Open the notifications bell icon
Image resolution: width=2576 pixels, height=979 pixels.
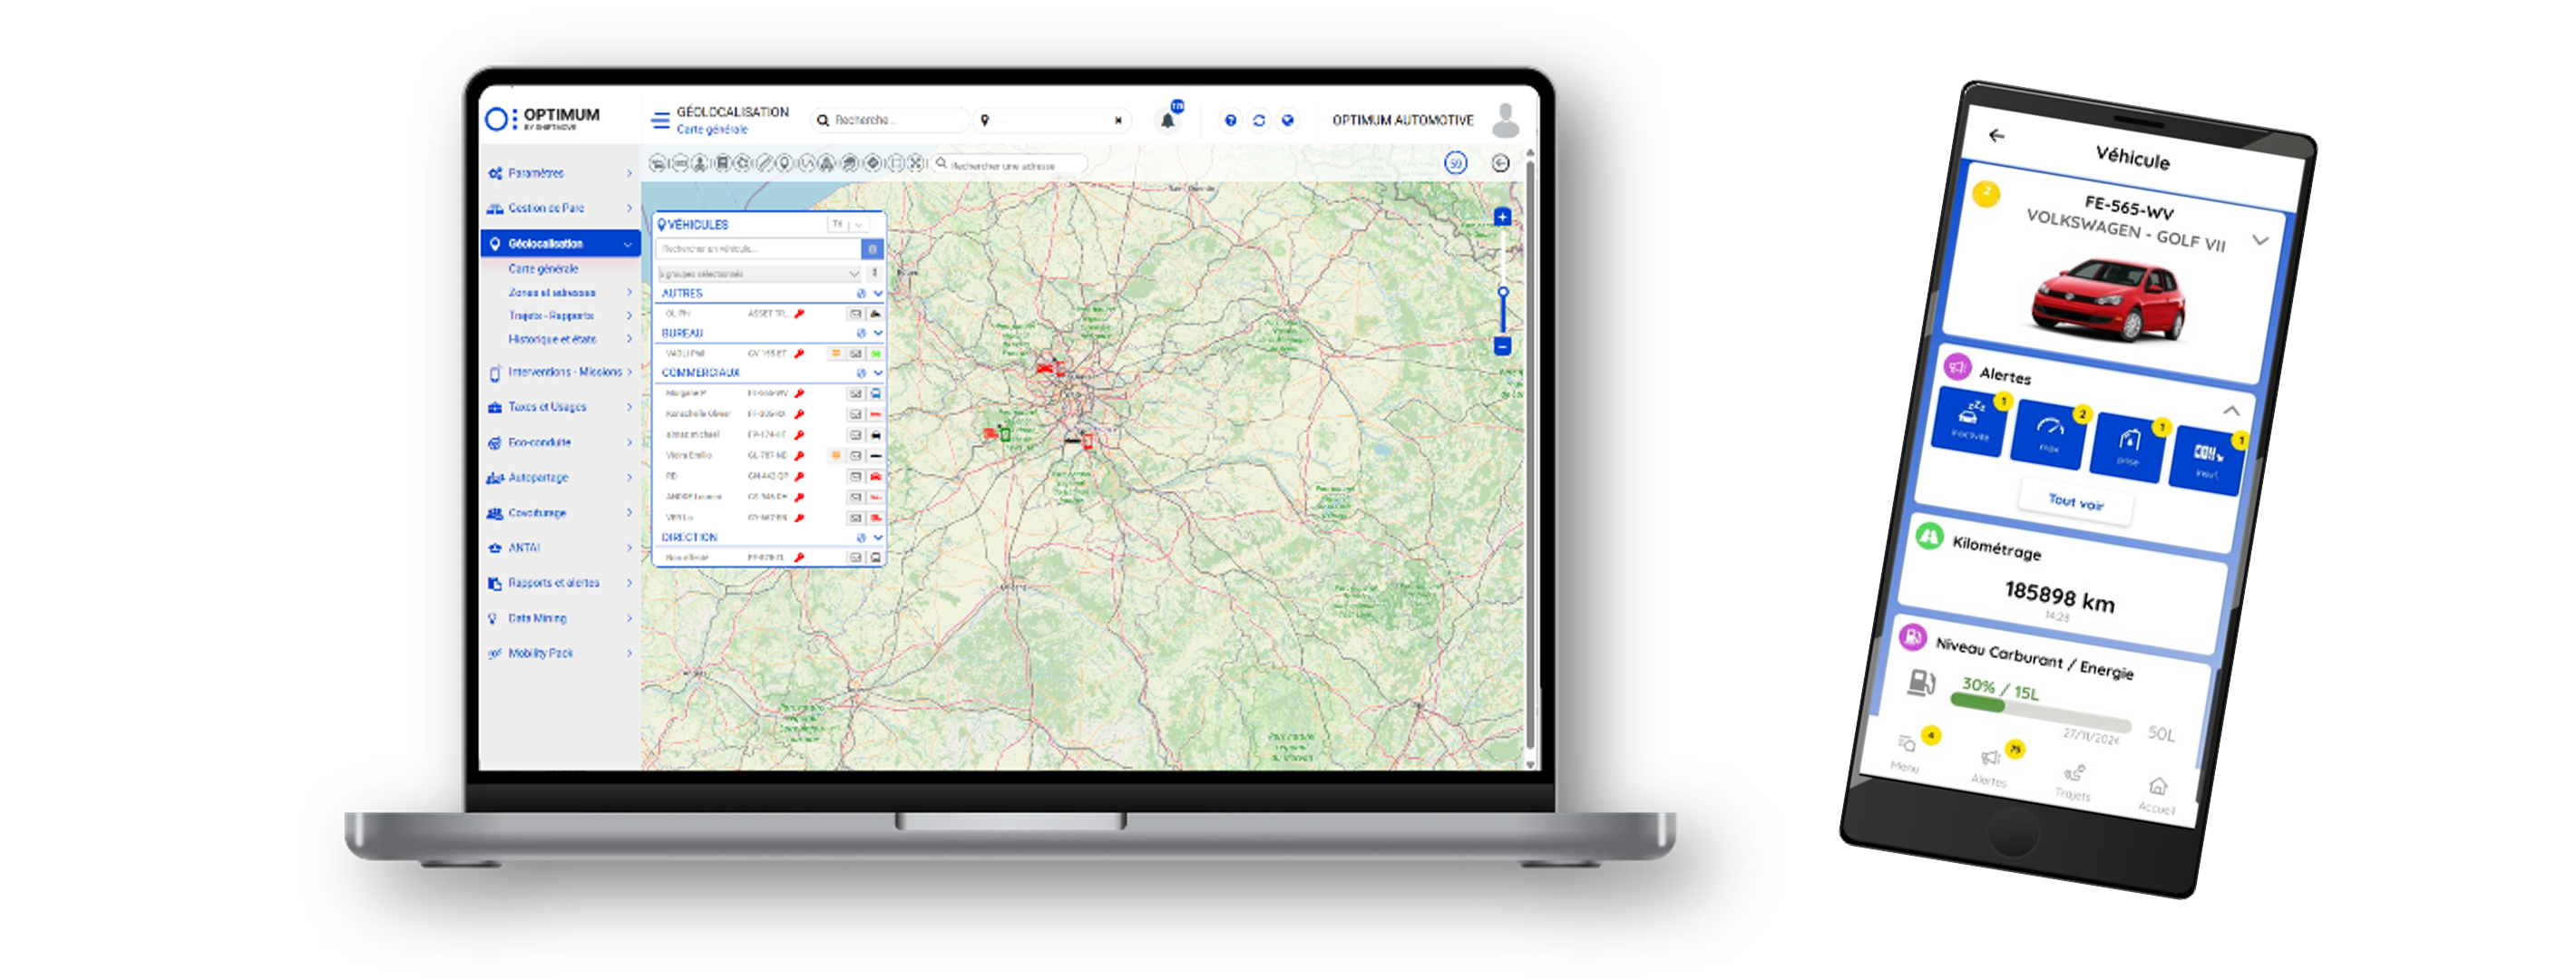pyautogui.click(x=1167, y=121)
